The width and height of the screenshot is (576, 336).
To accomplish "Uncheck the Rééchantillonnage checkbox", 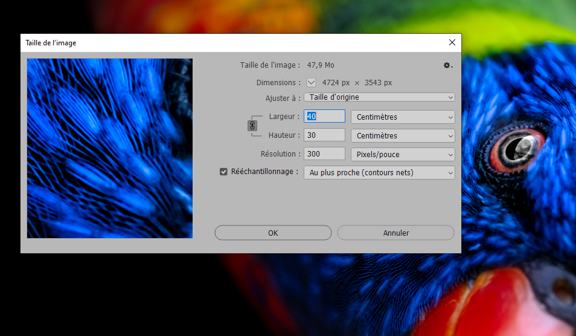I will tap(223, 172).
